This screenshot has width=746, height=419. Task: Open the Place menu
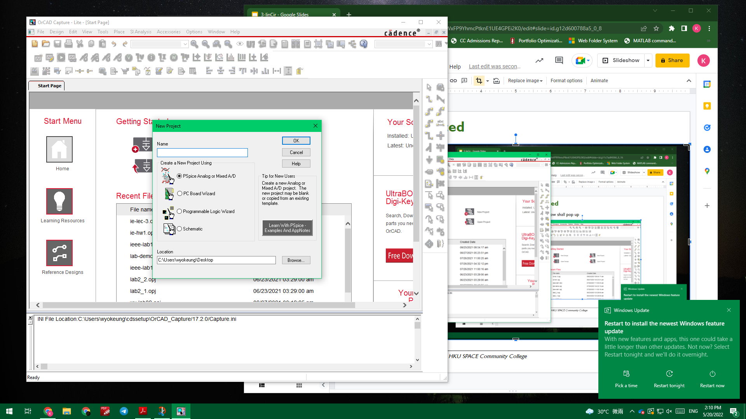119,32
